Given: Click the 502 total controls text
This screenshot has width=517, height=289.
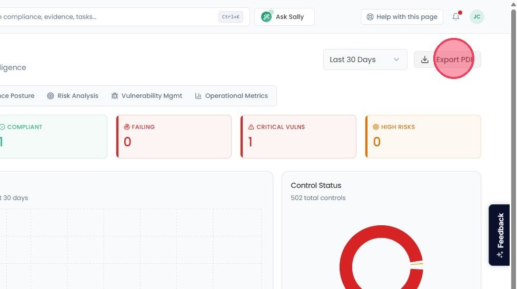Looking at the screenshot, I should point(318,198).
